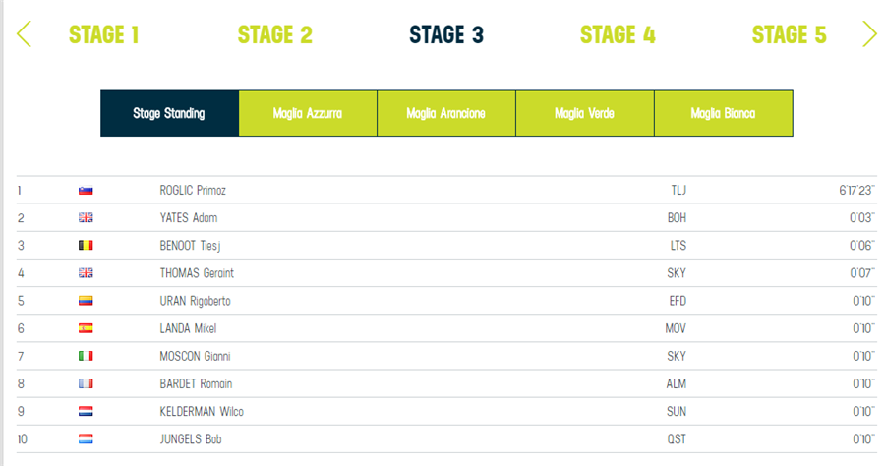Click the Colombian flag beside Uran
Image resolution: width=885 pixels, height=466 pixels.
pos(86,301)
